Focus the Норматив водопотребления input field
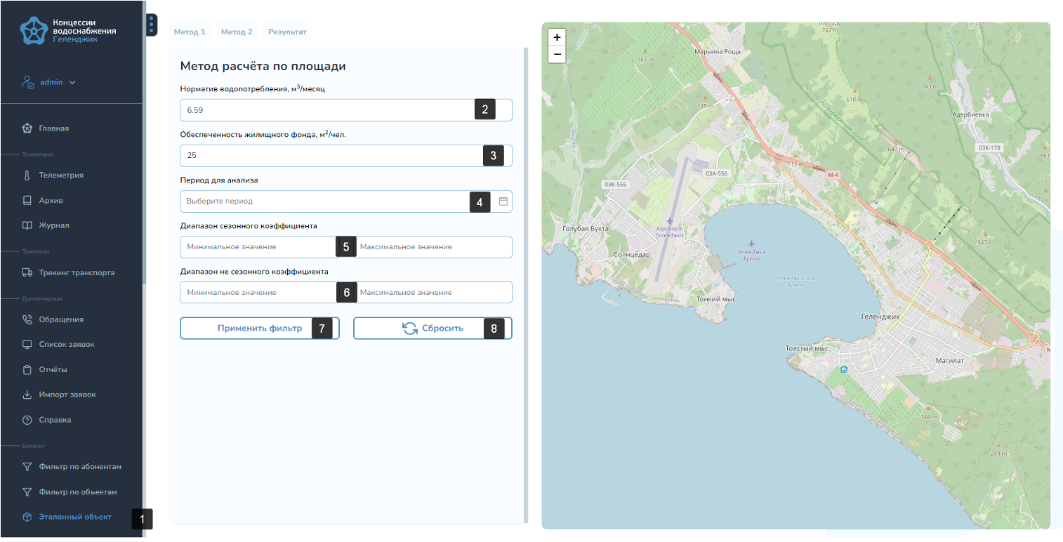This screenshot has height=542, width=1063. 326,110
